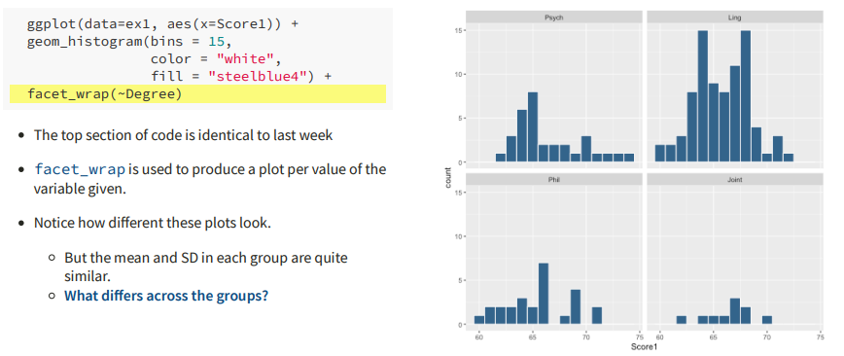Select the Phil facet header strip
Image resolution: width=844 pixels, height=356 pixels.
553,179
